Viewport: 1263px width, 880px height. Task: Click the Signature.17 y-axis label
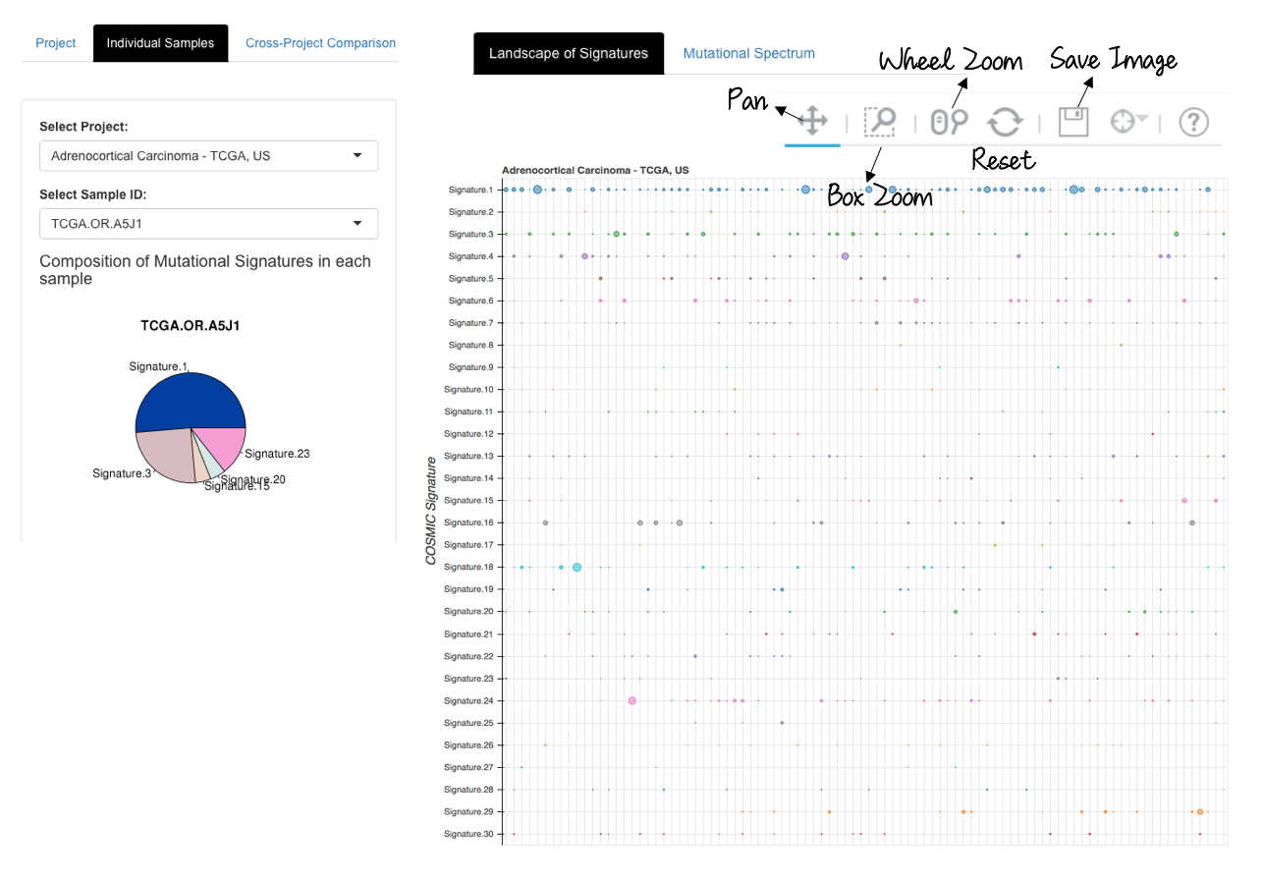tap(467, 544)
